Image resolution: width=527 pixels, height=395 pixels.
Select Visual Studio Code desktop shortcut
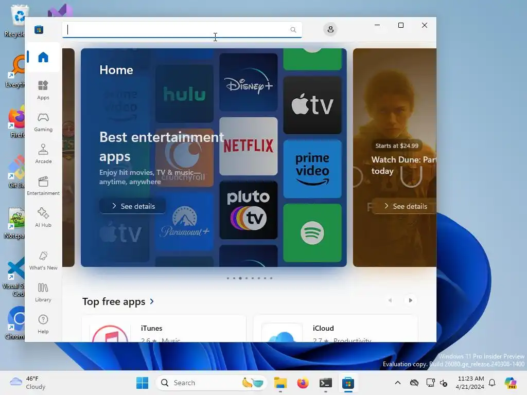pos(14,277)
